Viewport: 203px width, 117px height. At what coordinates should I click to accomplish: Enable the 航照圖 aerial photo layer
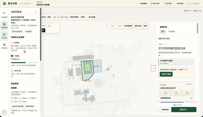(x=12, y=43)
